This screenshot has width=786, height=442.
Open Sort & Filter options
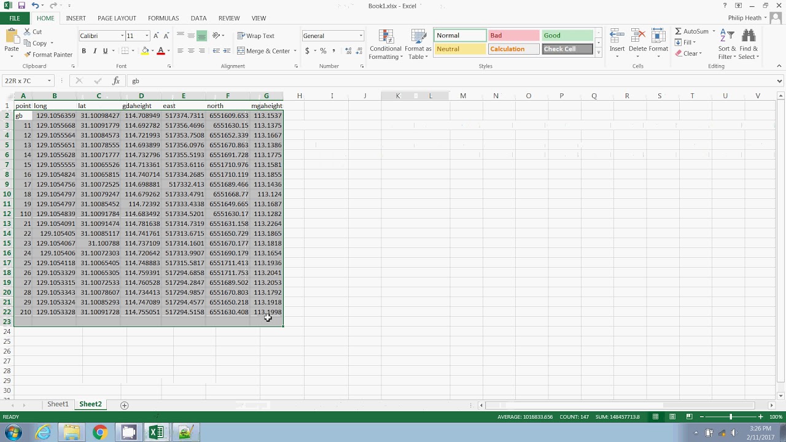pyautogui.click(x=727, y=44)
